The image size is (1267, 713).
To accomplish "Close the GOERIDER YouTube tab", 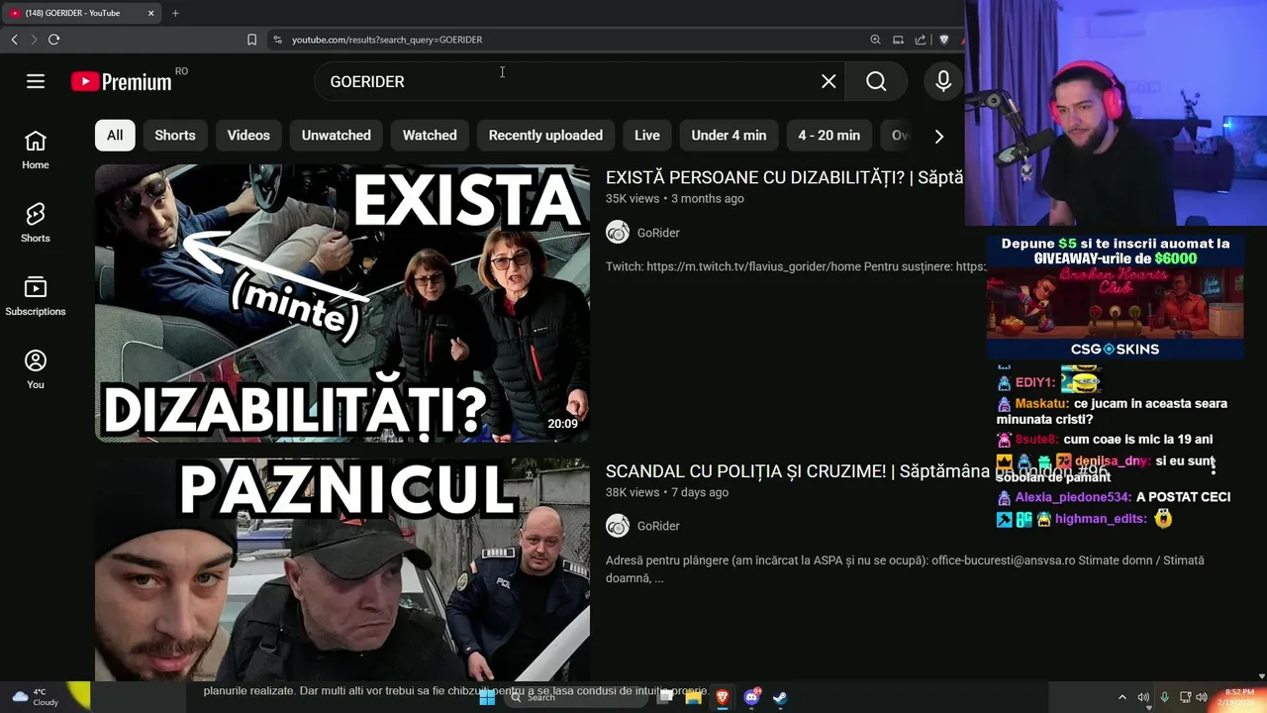I will pos(150,13).
